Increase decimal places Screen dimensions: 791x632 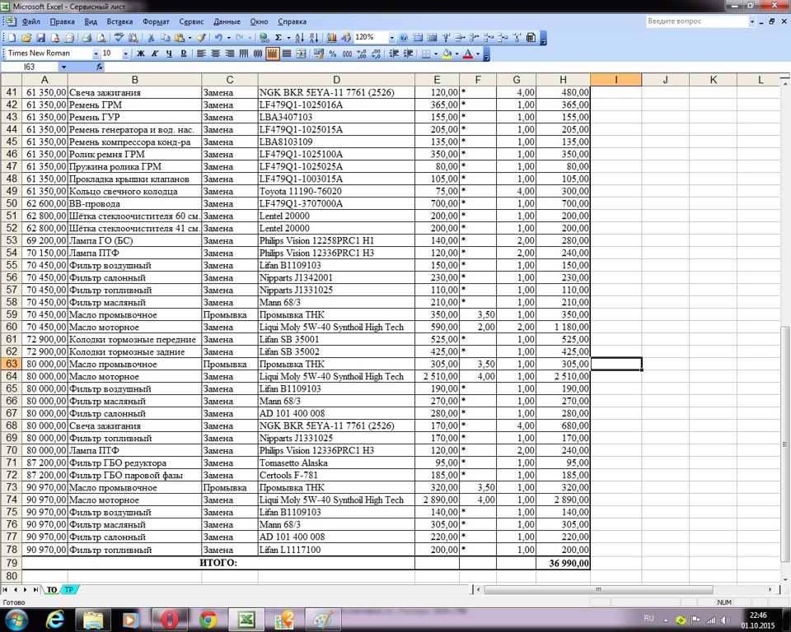point(361,53)
